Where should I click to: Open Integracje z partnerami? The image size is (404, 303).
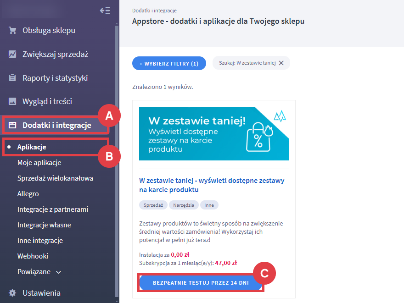(x=52, y=209)
